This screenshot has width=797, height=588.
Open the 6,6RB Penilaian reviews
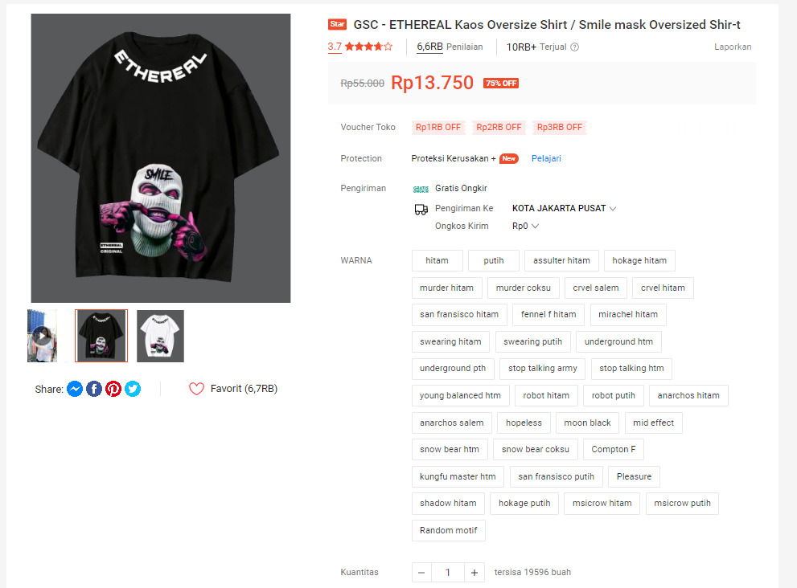tap(450, 47)
